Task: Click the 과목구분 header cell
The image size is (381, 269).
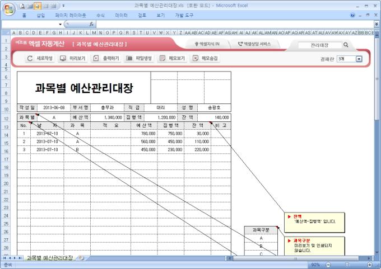Action: 261,230
